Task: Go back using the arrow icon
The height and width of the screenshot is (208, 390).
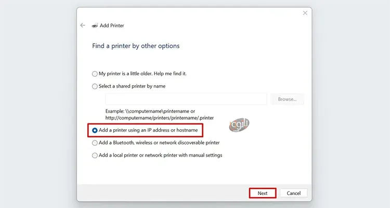Action: (83, 25)
